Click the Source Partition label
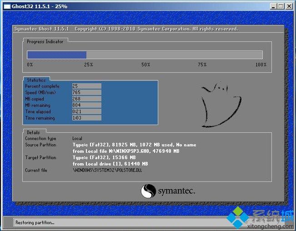This screenshot has width=296, height=231. (x=40, y=145)
